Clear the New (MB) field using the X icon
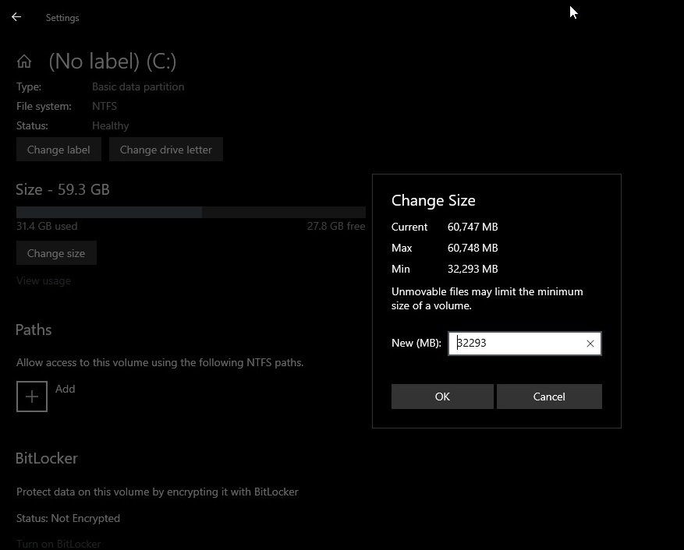 point(590,343)
